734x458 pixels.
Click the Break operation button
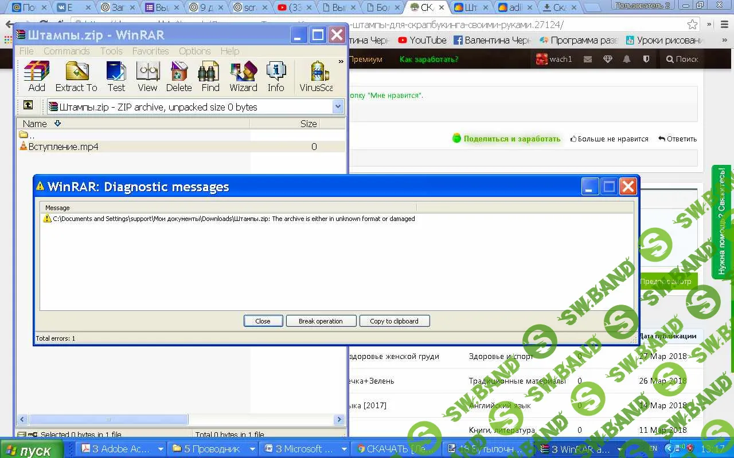click(321, 321)
